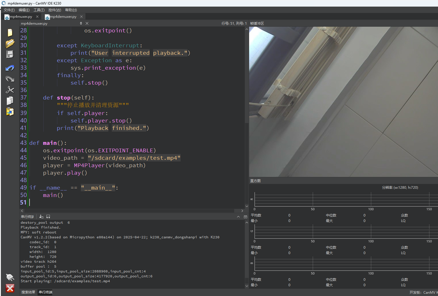
Task: Open the mp4demuxer.py file selector dropdown
Action: point(81,23)
